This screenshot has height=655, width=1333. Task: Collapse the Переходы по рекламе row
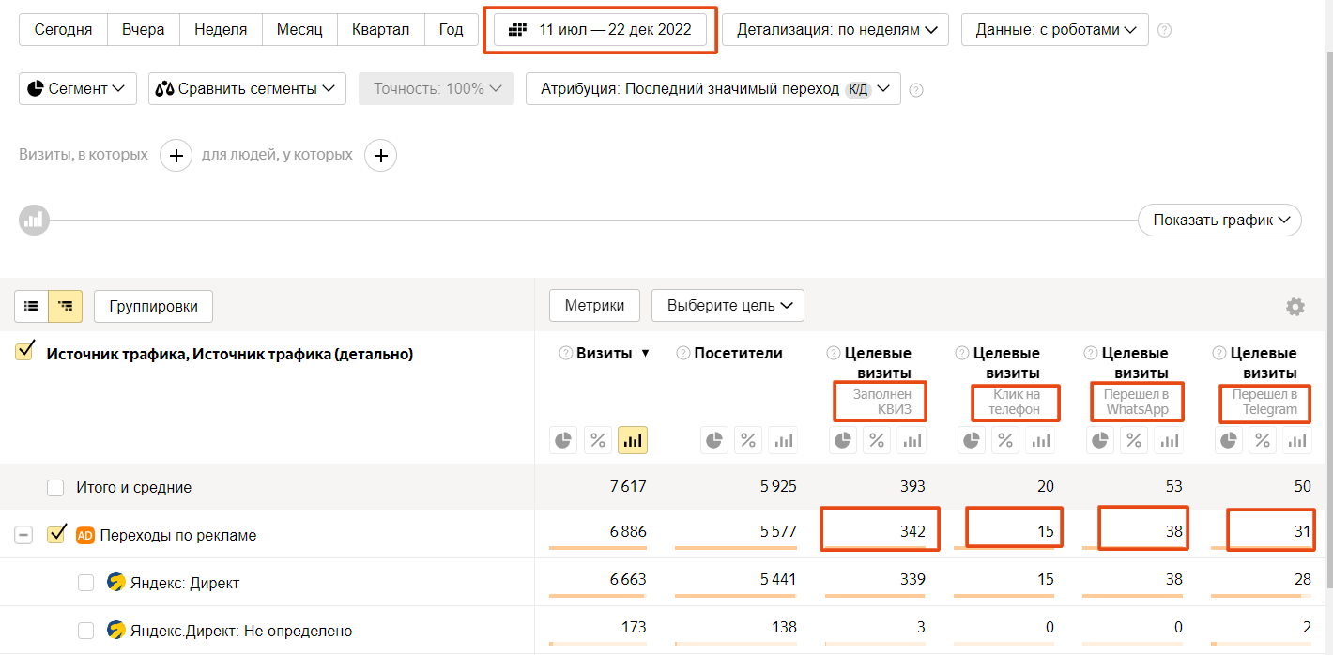coord(24,535)
